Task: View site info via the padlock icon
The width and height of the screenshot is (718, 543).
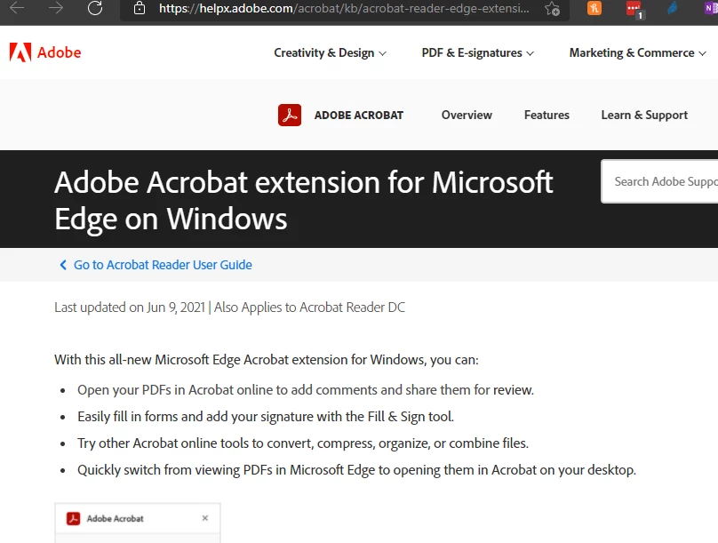Action: (x=140, y=8)
